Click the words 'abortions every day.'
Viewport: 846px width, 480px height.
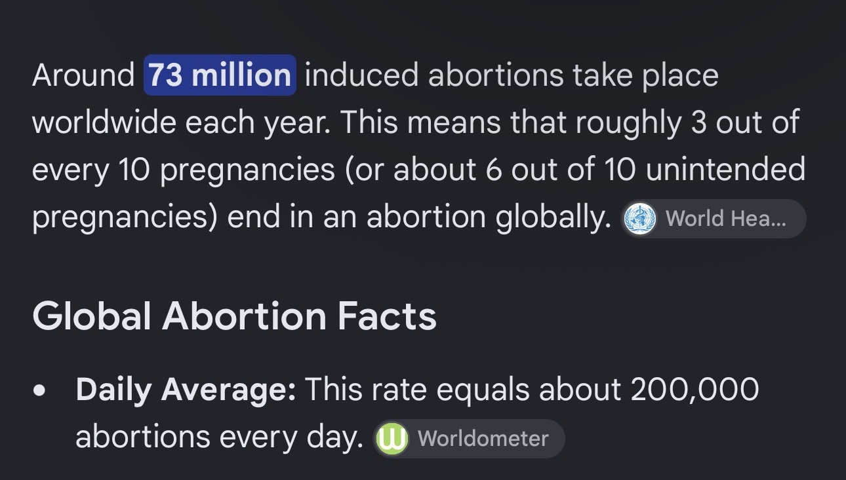[x=220, y=439]
